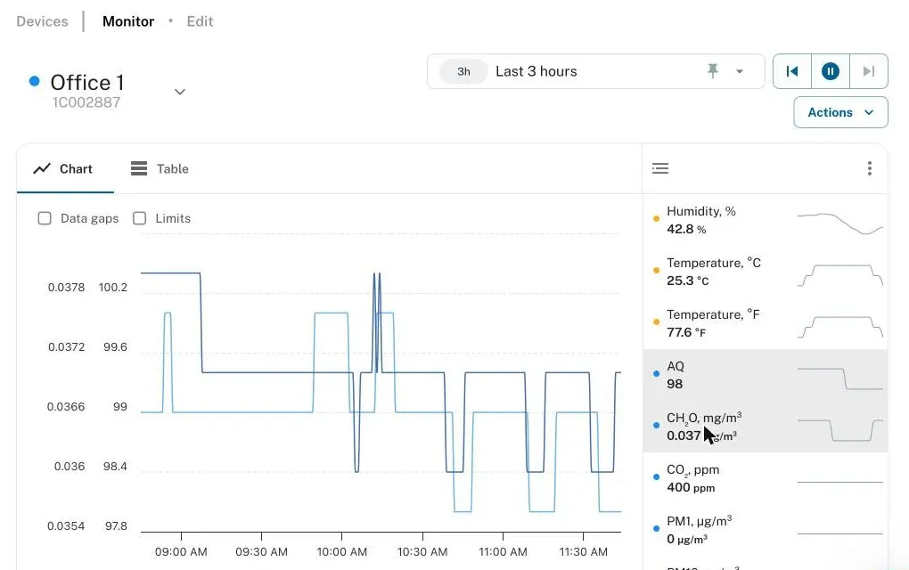Jump to the previous time period
The image size is (909, 570).
coord(792,71)
